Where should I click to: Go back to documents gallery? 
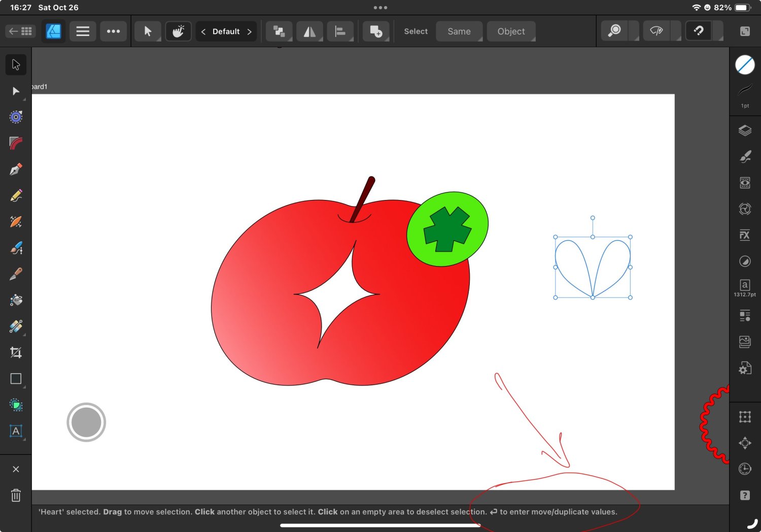tap(20, 31)
